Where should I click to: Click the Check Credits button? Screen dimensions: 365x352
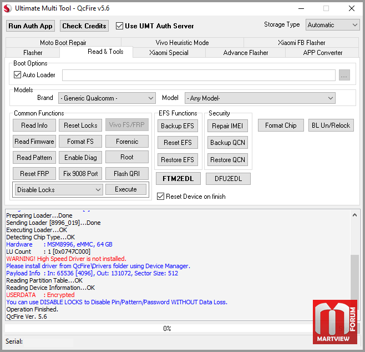(x=84, y=26)
